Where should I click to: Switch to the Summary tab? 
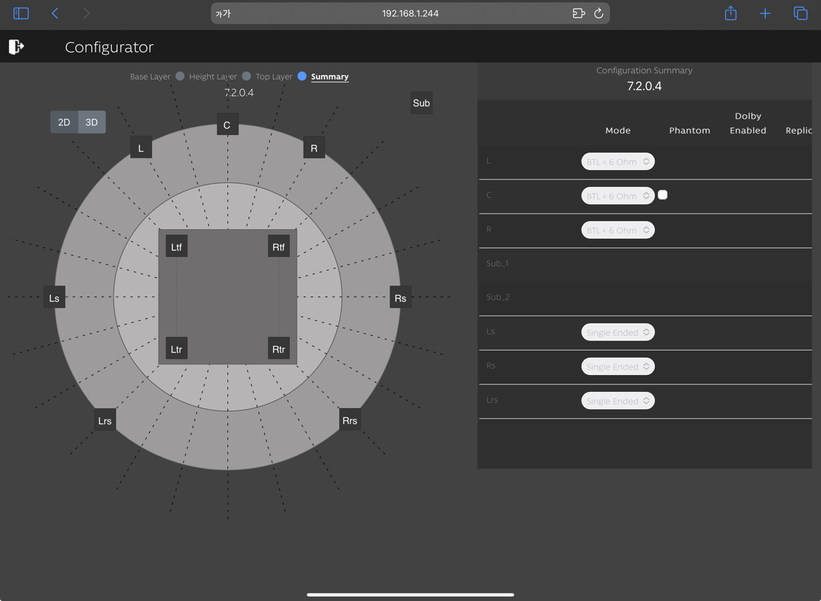[x=329, y=76]
